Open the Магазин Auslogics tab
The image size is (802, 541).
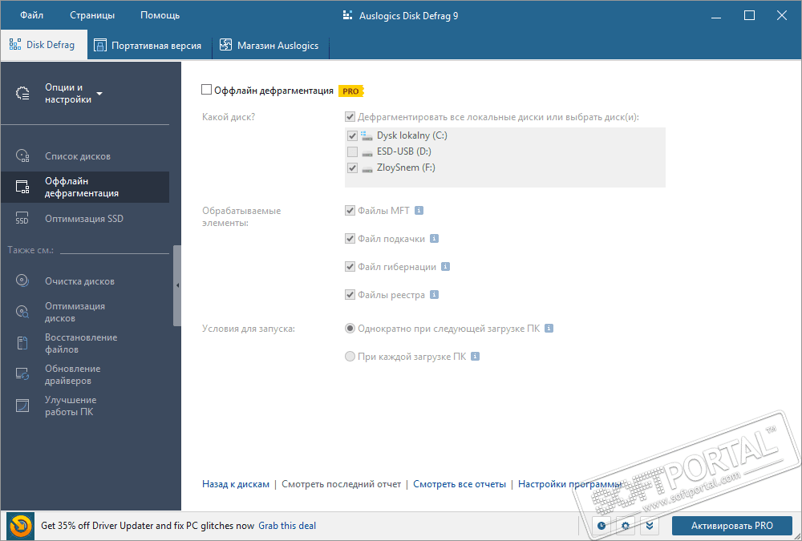click(x=269, y=46)
